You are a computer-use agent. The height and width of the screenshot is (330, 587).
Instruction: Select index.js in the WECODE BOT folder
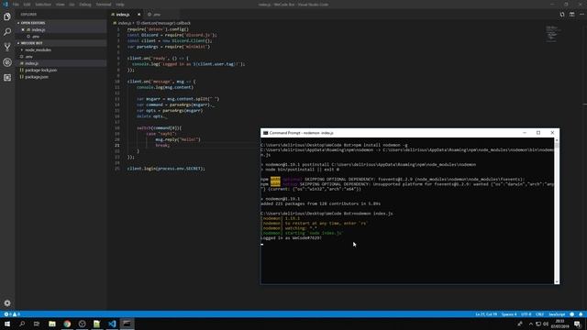coord(31,63)
